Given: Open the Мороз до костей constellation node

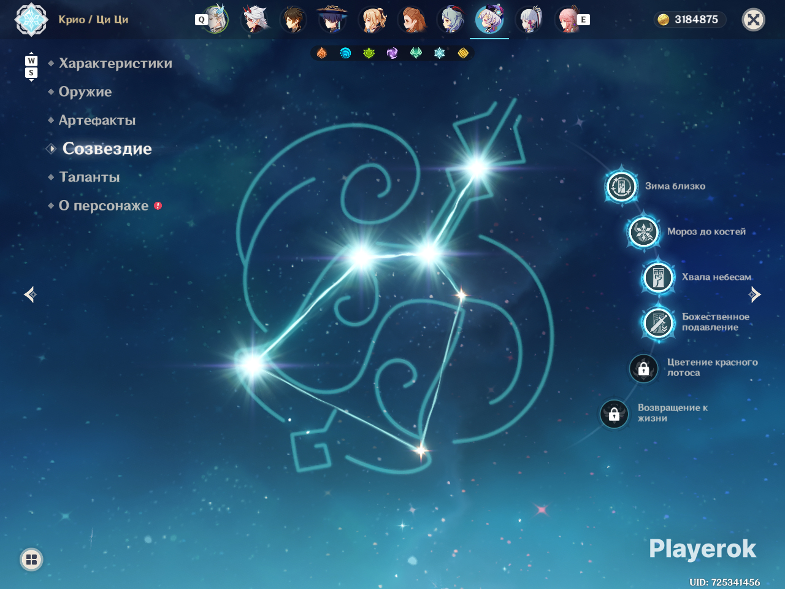Looking at the screenshot, I should click(643, 232).
